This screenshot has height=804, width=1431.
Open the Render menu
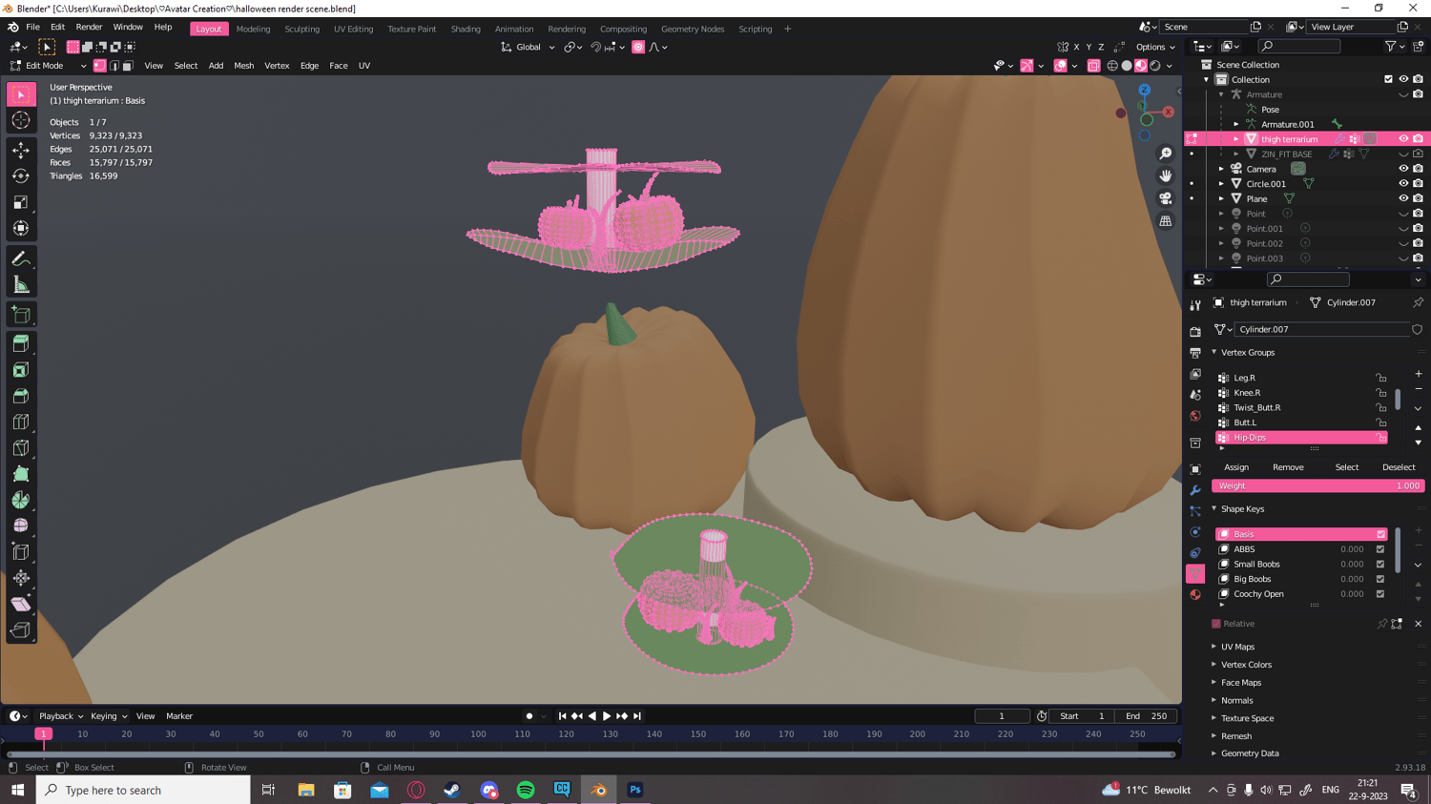(89, 28)
